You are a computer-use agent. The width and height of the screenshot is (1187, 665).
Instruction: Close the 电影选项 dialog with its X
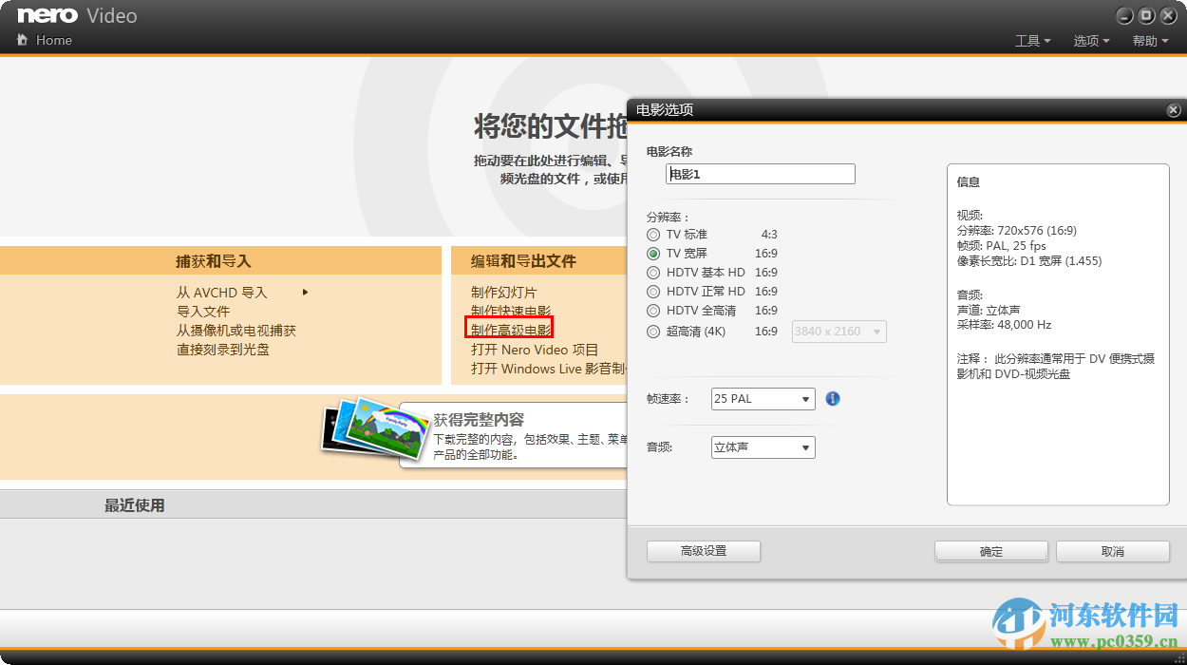click(1173, 109)
